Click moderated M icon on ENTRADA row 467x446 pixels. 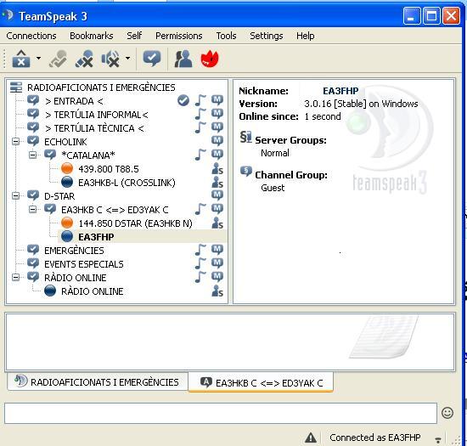pyautogui.click(x=217, y=100)
